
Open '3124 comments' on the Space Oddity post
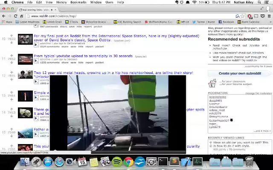[50, 47]
